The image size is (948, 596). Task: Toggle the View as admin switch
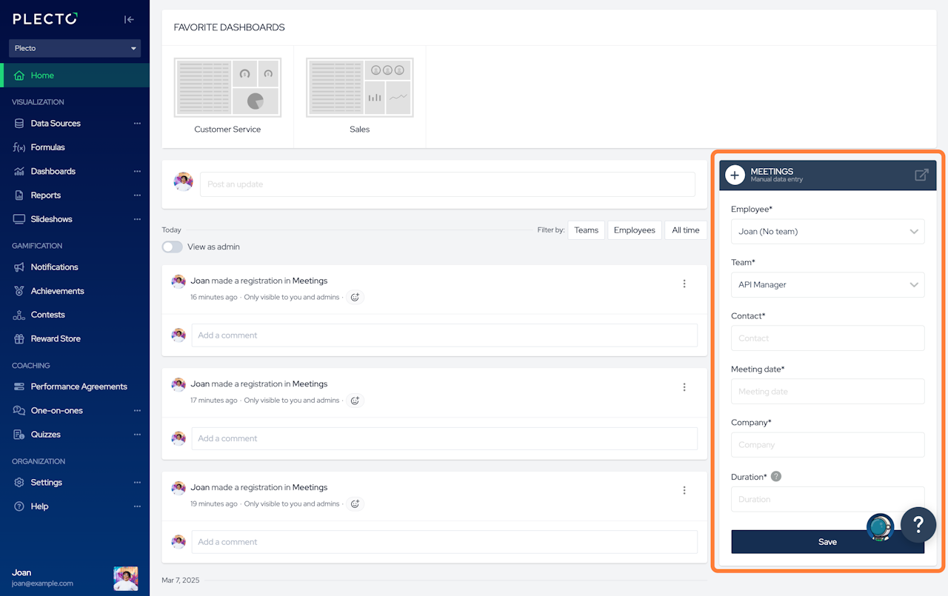pos(173,247)
